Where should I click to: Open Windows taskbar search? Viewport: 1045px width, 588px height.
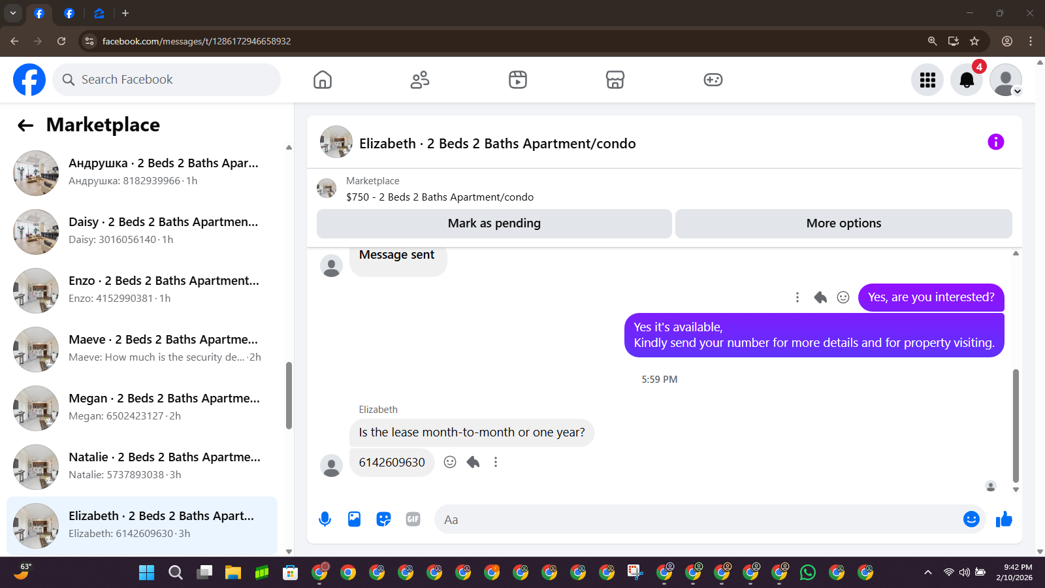point(176,573)
